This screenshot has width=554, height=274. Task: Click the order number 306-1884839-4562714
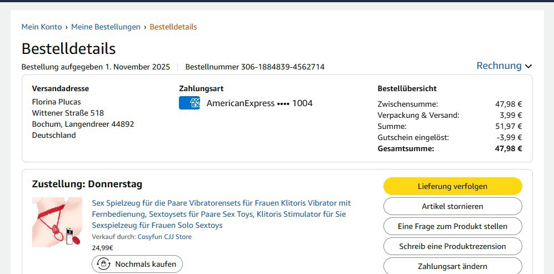pyautogui.click(x=283, y=67)
